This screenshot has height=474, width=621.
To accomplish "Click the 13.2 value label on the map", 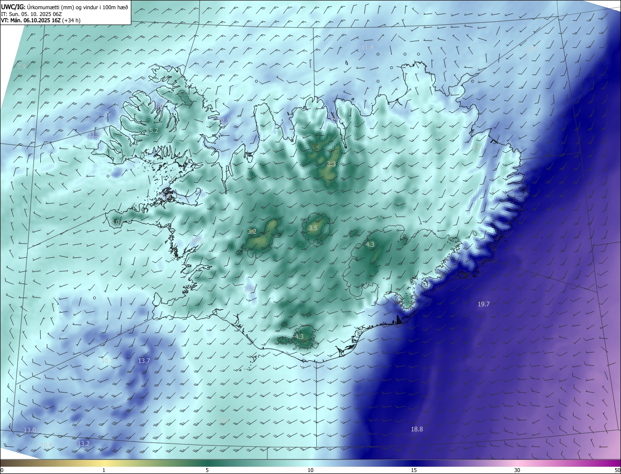I will tap(83, 443).
